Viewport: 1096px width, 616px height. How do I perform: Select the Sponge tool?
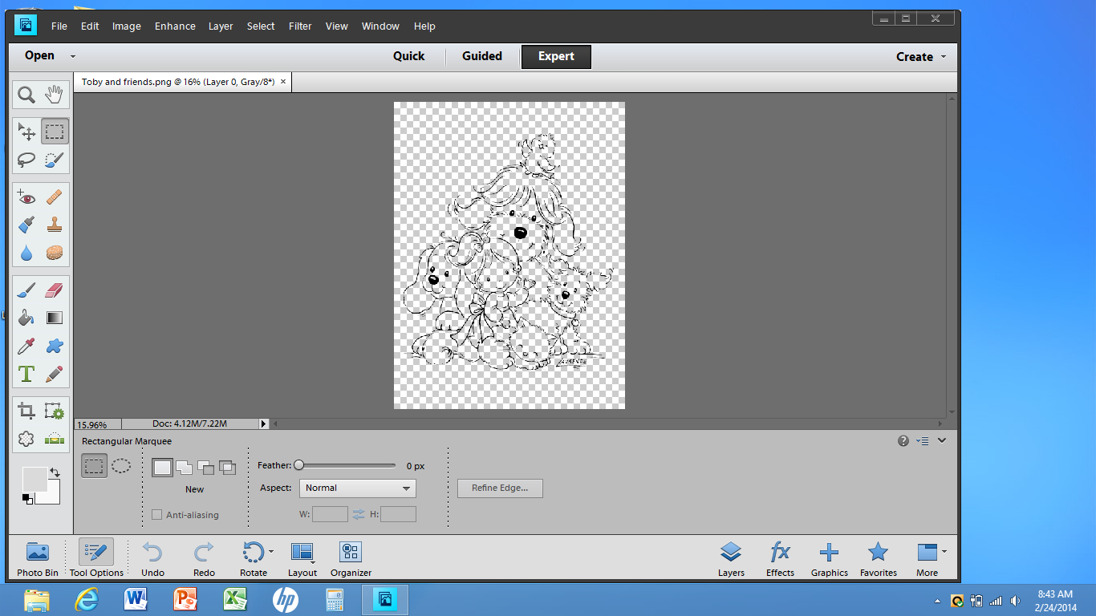coord(54,253)
